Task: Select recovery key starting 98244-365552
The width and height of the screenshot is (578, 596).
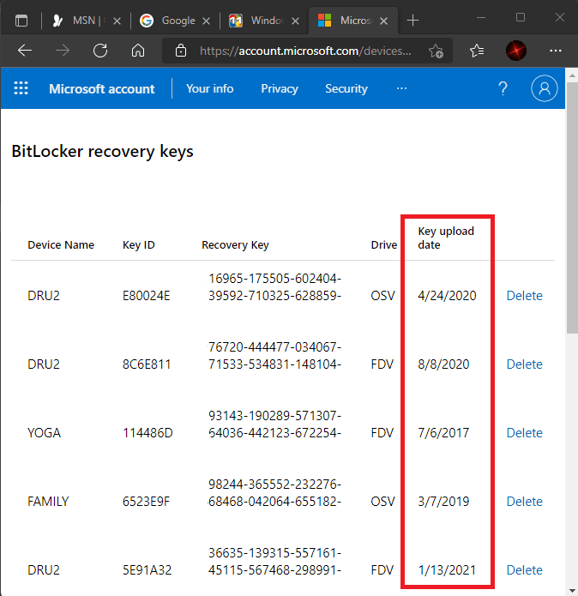Action: tap(274, 493)
